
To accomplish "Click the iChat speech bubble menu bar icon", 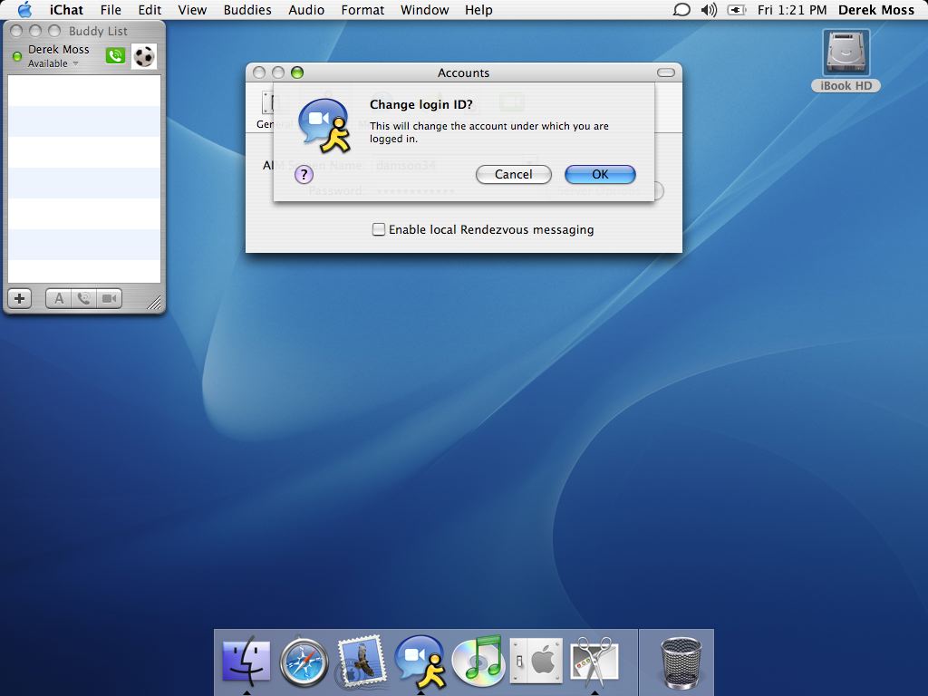I will coord(681,10).
